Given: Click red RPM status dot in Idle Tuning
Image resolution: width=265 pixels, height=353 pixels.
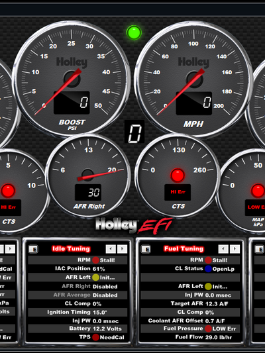Looking at the screenshot, I should pos(95,260).
